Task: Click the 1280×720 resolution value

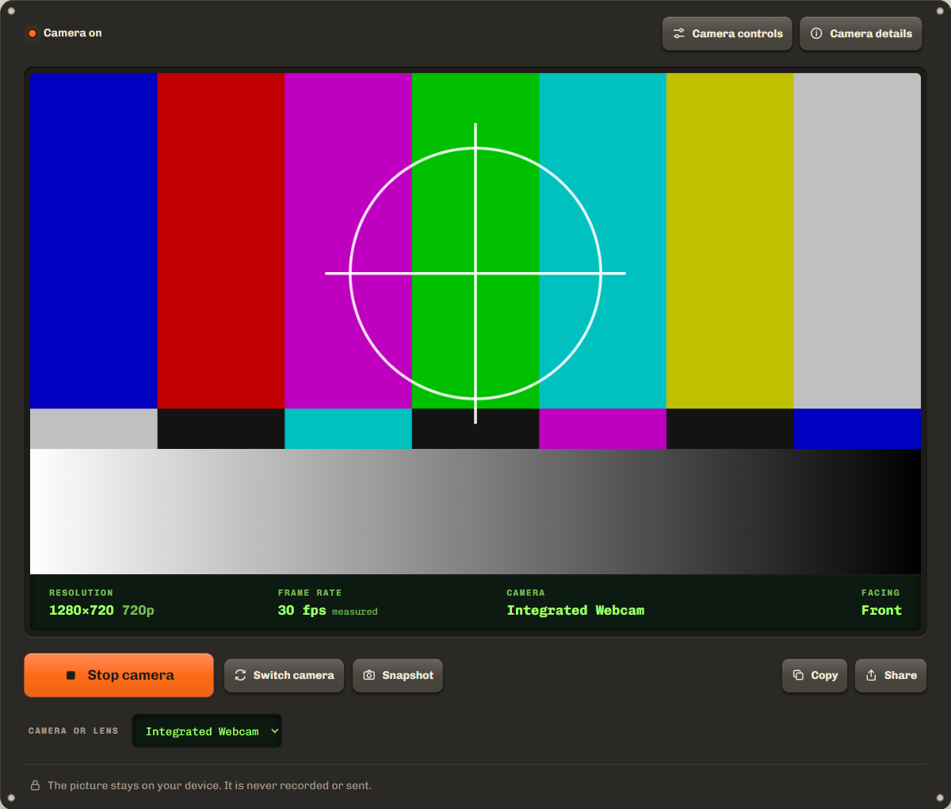Action: point(82,610)
